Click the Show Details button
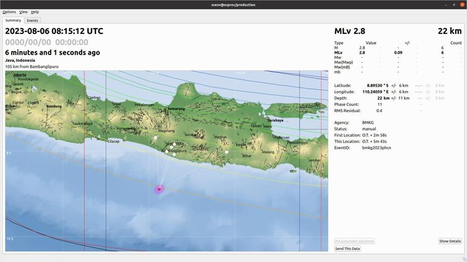Screen dimensions: 467x262 point(450,241)
